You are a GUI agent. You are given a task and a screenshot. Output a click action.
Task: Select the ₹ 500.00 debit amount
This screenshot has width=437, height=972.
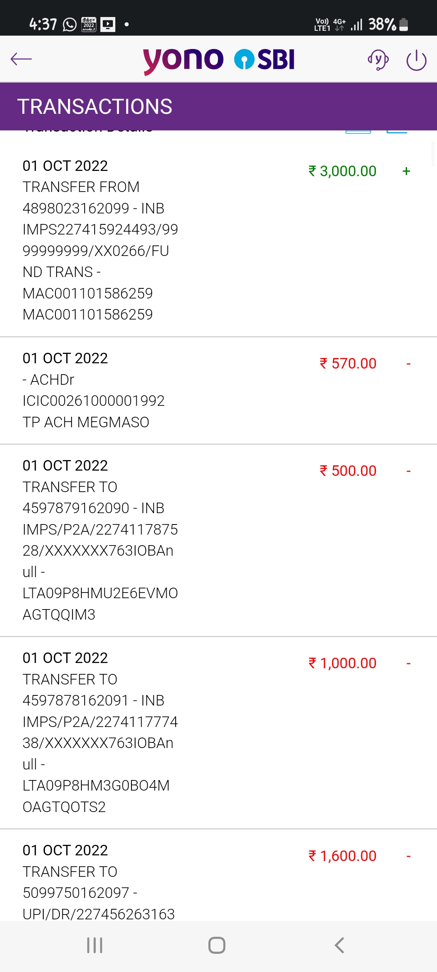point(348,471)
